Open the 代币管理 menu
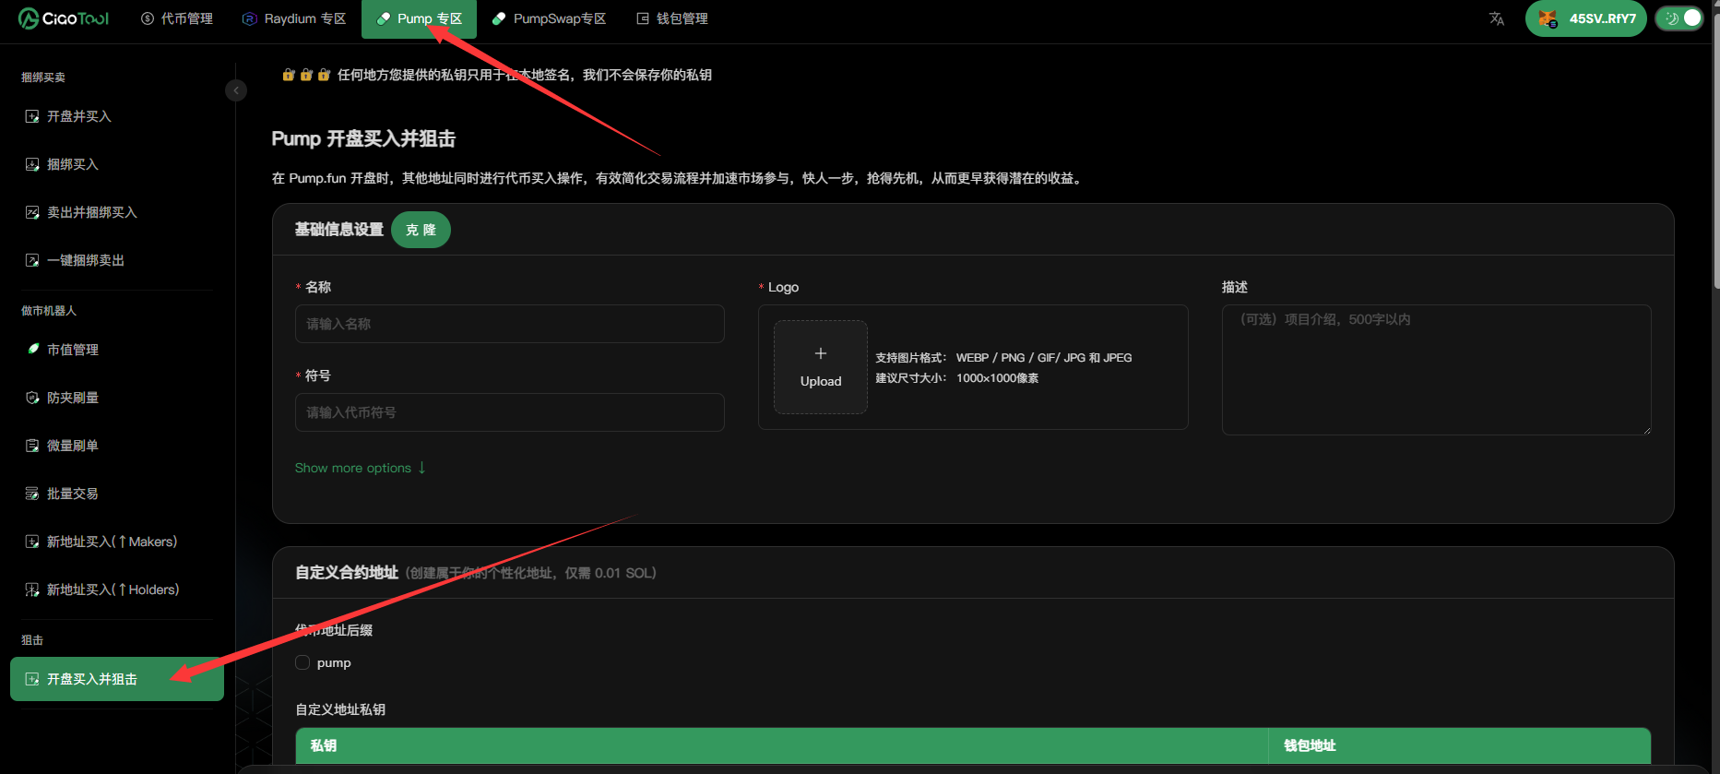Image resolution: width=1720 pixels, height=774 pixels. (177, 18)
